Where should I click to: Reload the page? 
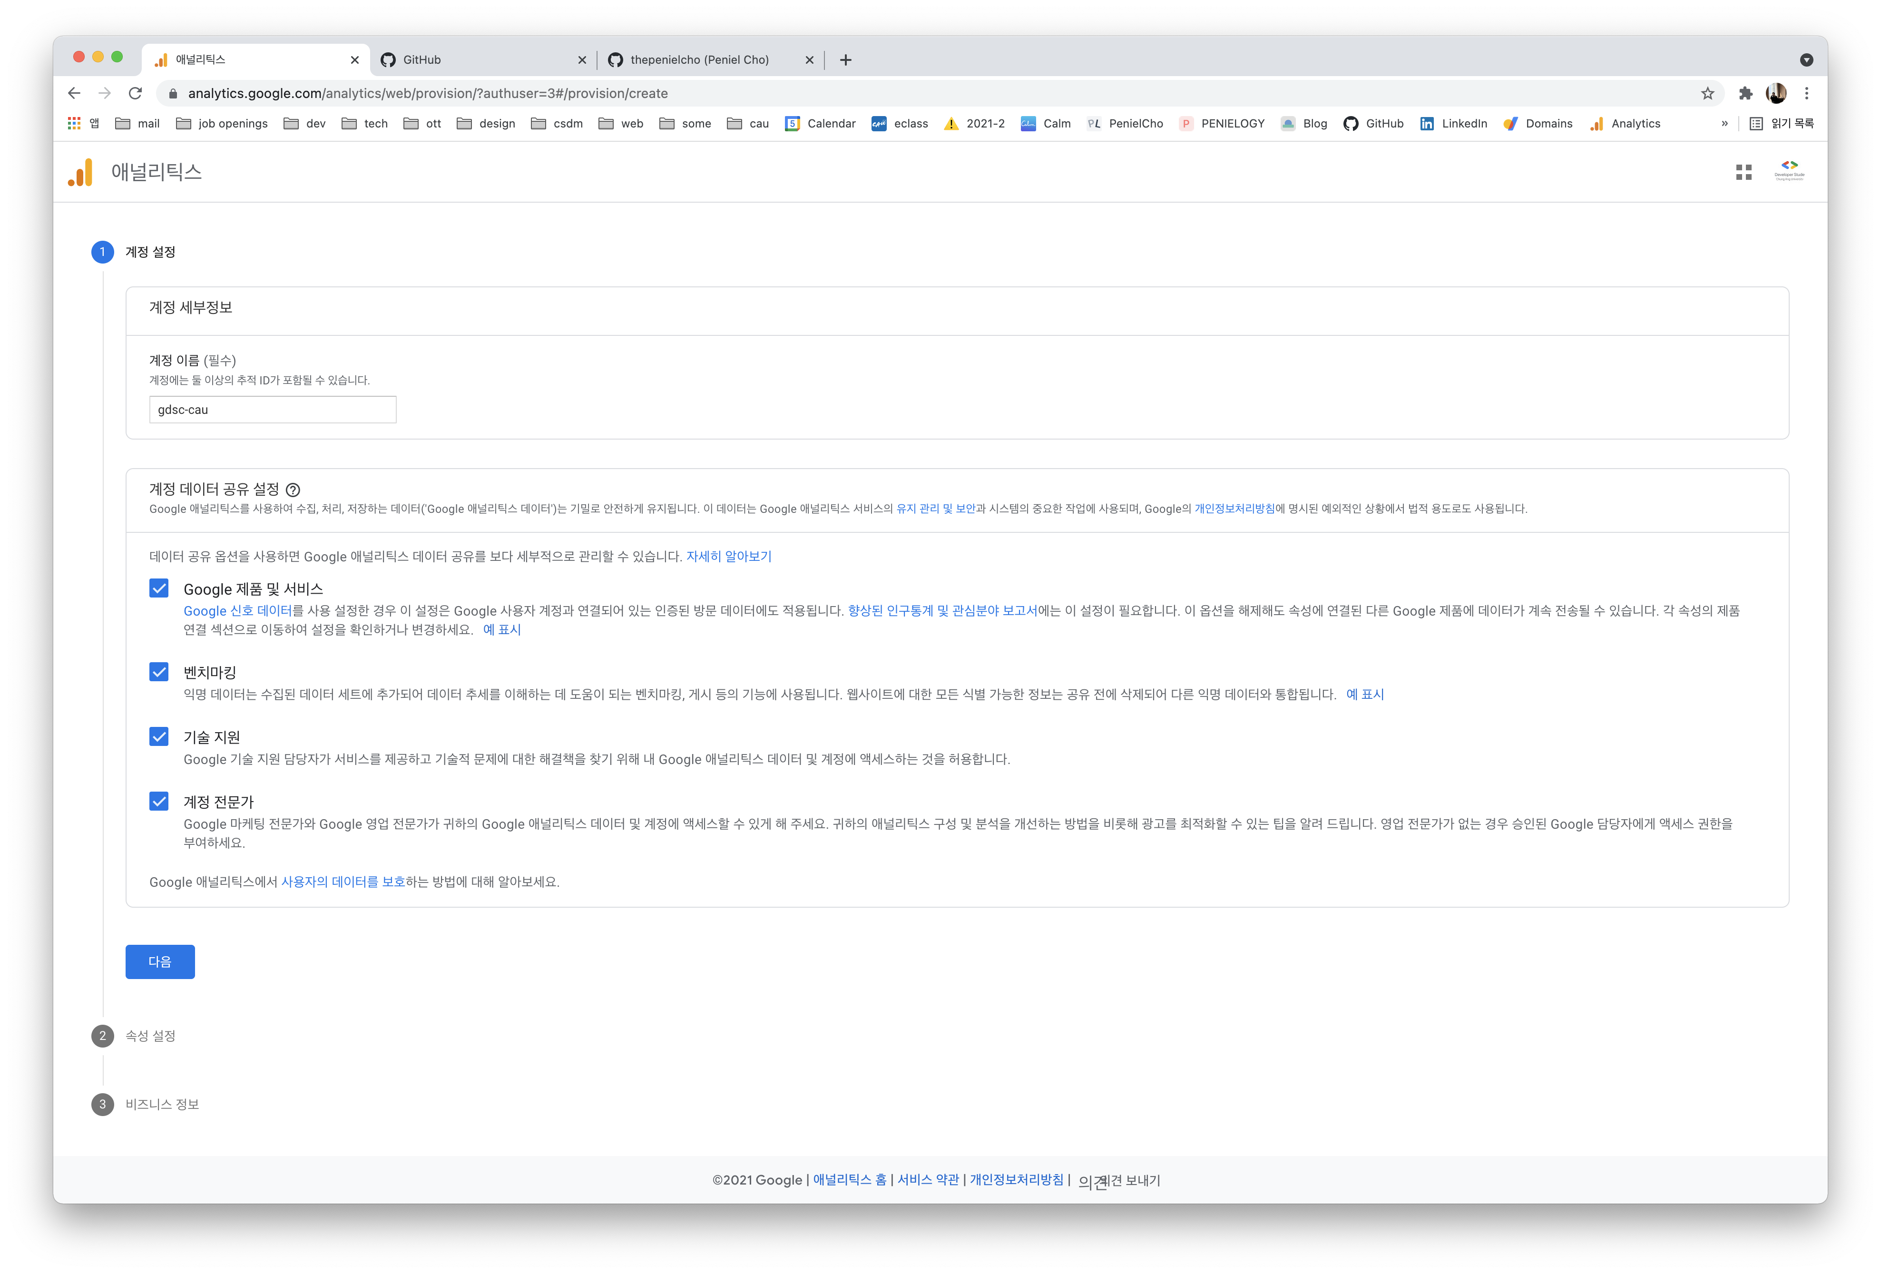[135, 93]
